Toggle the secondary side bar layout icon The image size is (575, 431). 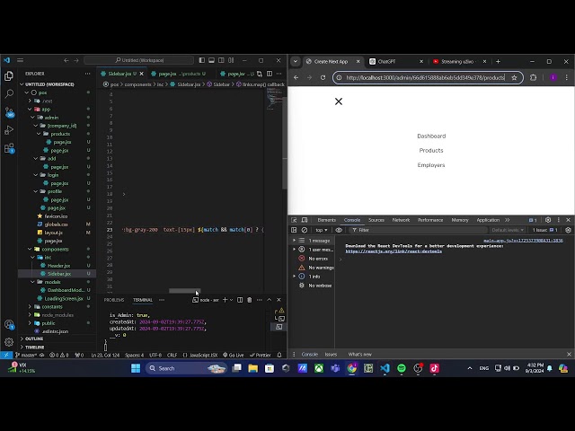[221, 60]
